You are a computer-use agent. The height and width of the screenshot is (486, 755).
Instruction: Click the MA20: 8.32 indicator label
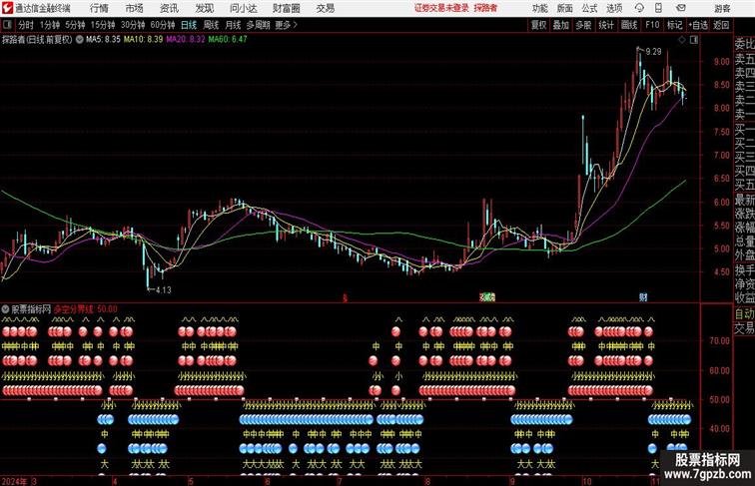point(186,40)
